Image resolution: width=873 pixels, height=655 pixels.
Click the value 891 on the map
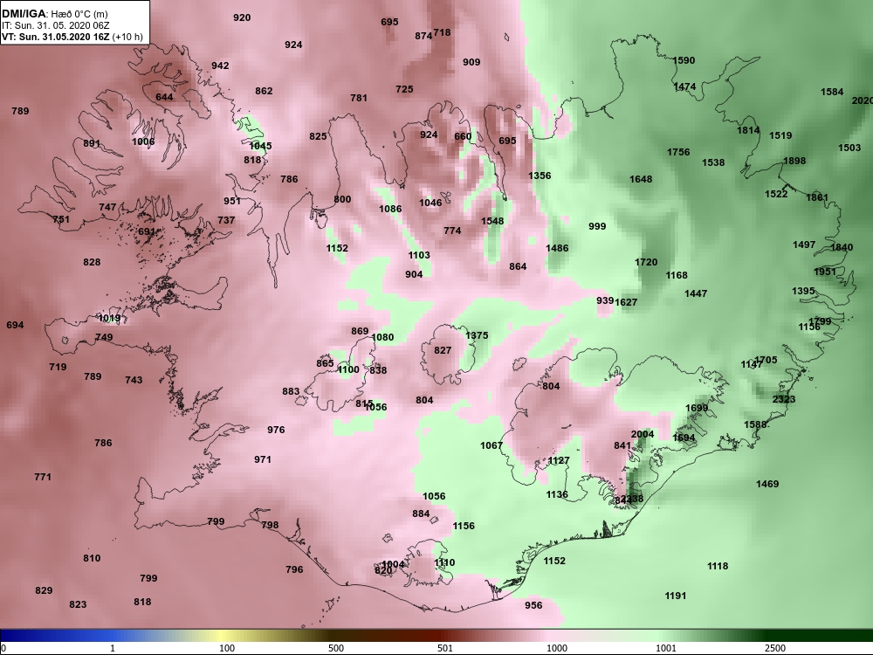coord(92,144)
